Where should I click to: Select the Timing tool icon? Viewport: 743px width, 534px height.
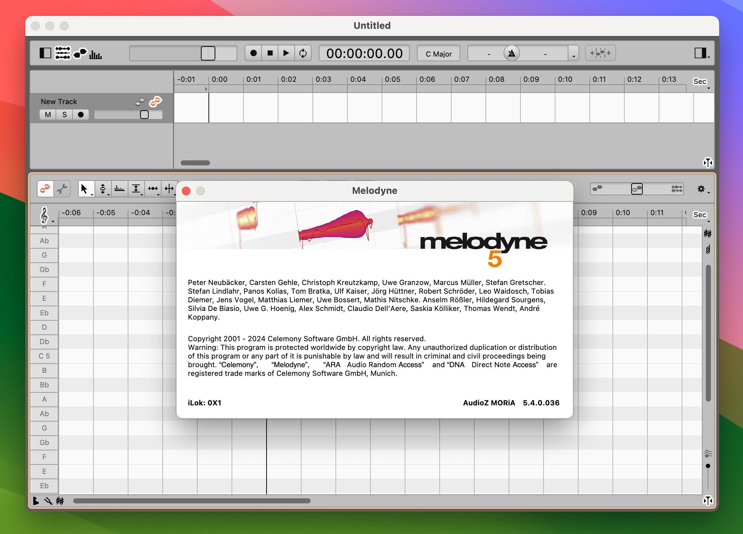[x=153, y=189]
